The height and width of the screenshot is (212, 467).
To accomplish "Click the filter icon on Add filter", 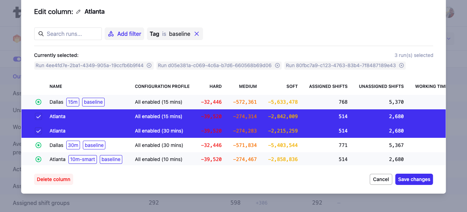I will tap(111, 33).
